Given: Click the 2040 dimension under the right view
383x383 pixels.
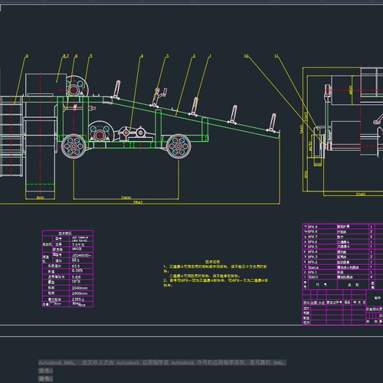Looking at the screenshot, I should (360, 194).
